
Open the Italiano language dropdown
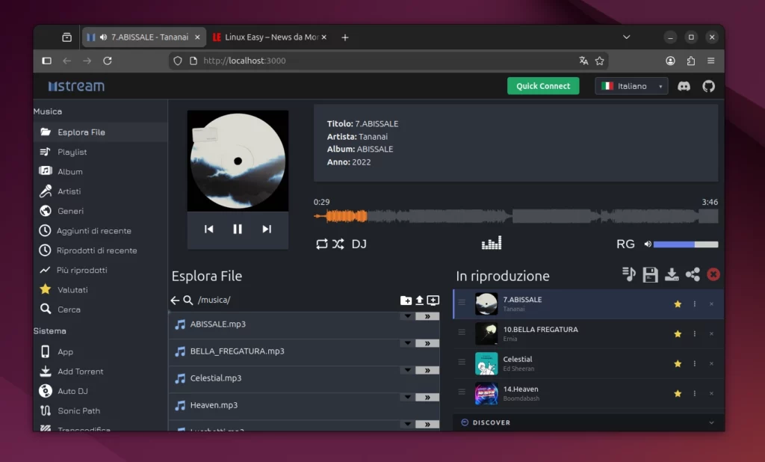(631, 86)
